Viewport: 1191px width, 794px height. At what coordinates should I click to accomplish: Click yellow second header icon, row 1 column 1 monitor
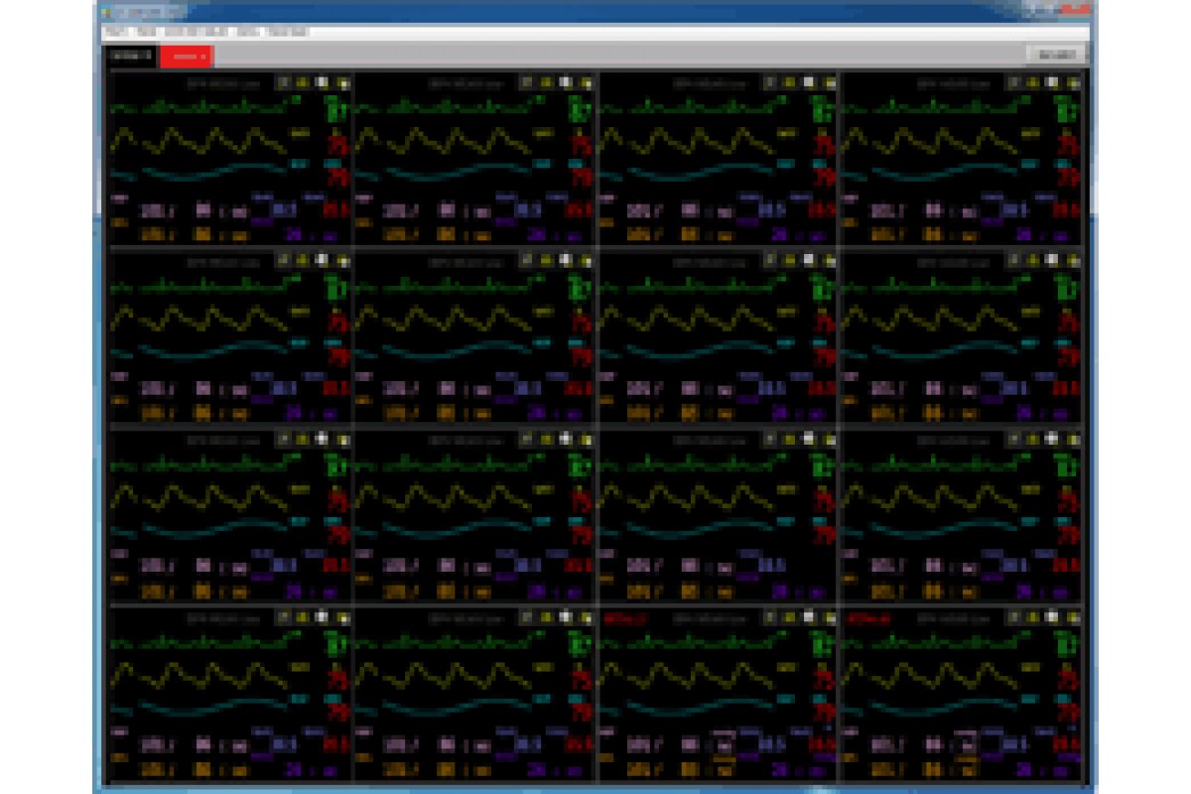click(x=303, y=83)
